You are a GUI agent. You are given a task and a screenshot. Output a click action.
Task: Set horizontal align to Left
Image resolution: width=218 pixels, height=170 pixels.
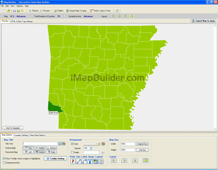pos(28,152)
